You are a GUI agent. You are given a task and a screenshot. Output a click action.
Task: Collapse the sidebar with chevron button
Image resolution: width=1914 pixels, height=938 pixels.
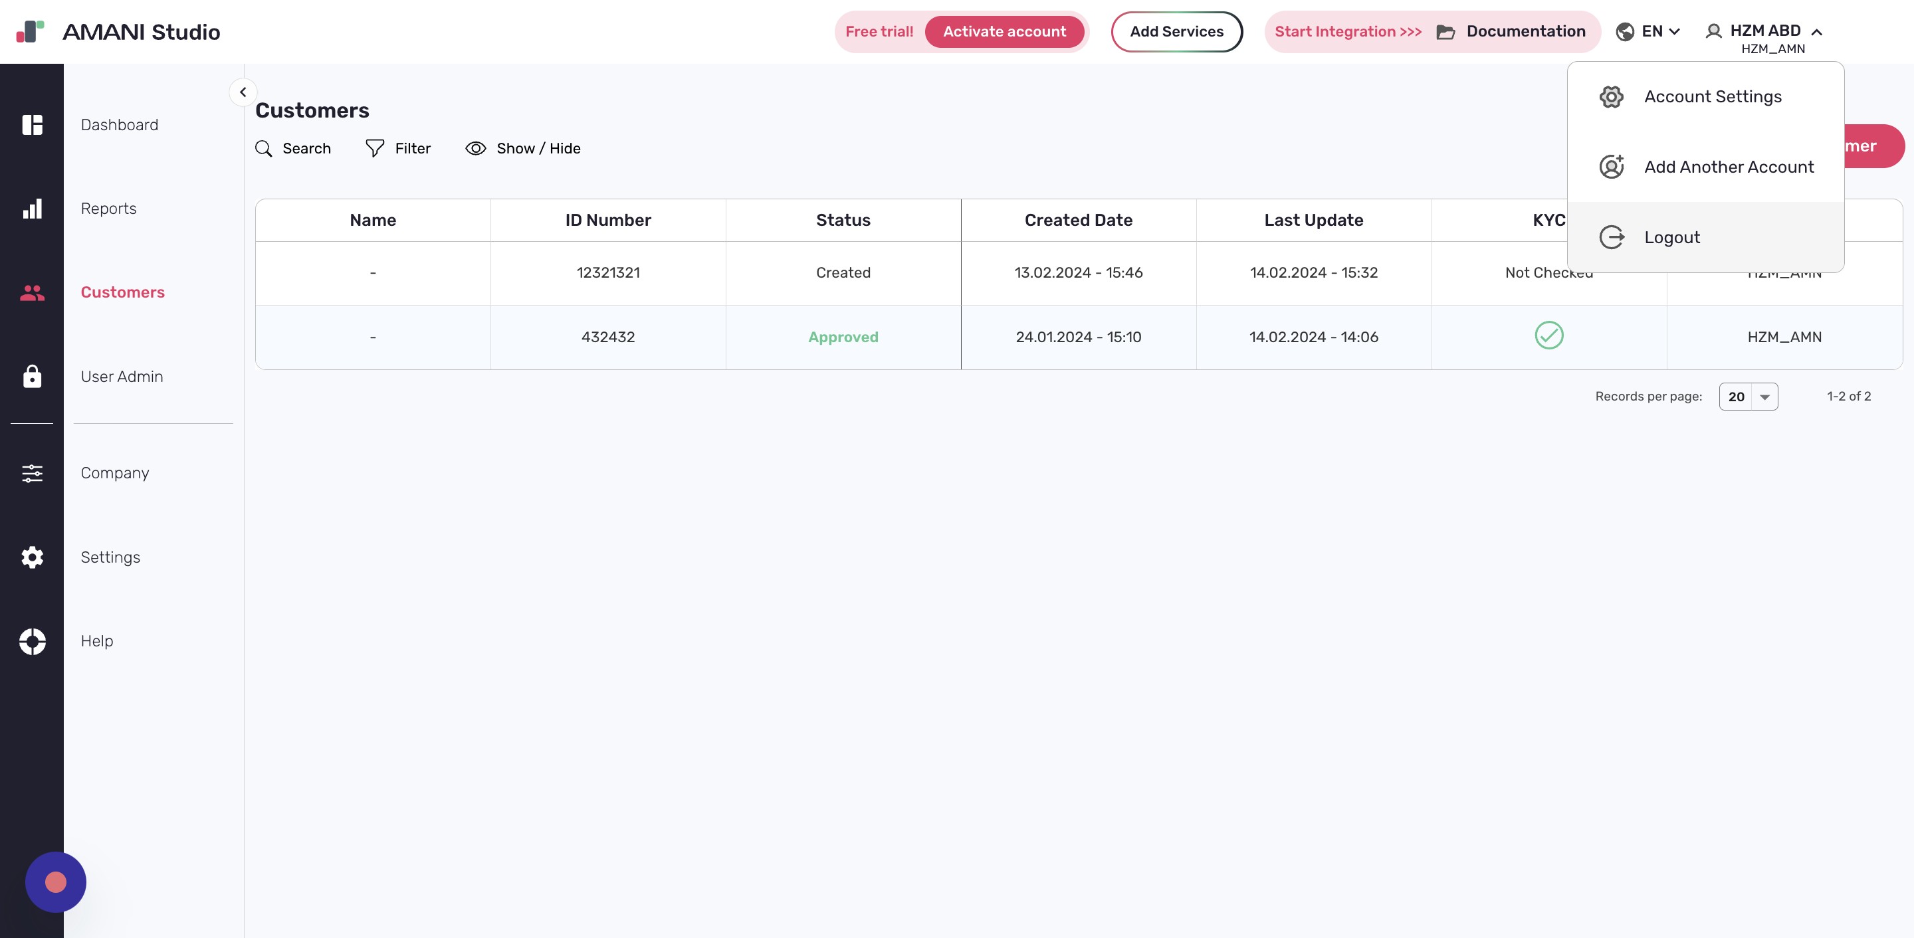tap(243, 92)
